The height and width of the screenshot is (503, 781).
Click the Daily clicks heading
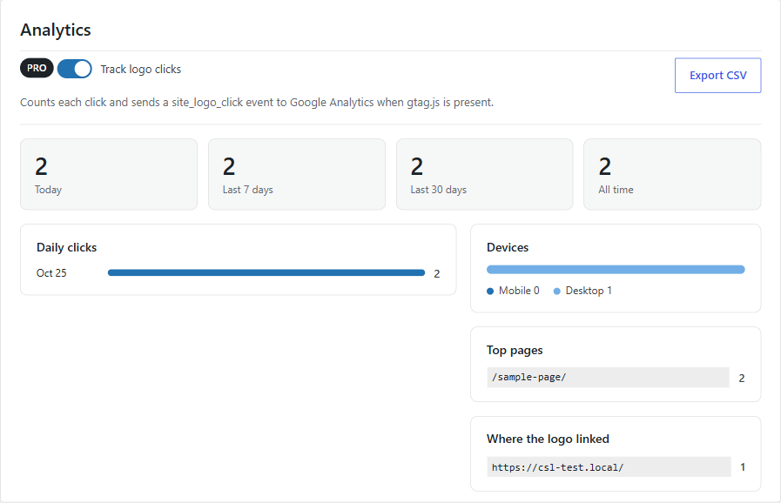pyautogui.click(x=67, y=247)
